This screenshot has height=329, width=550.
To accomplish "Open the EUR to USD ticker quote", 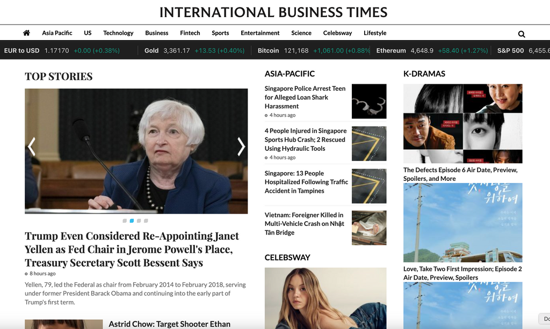I will [62, 50].
